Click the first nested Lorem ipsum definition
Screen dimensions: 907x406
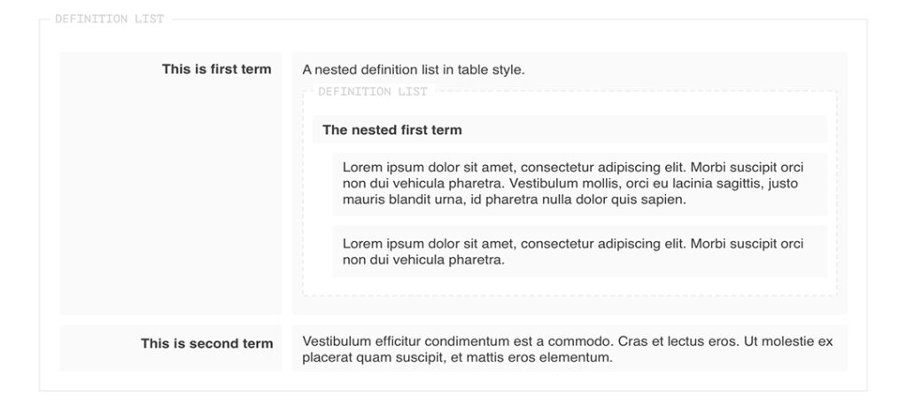coord(579,184)
